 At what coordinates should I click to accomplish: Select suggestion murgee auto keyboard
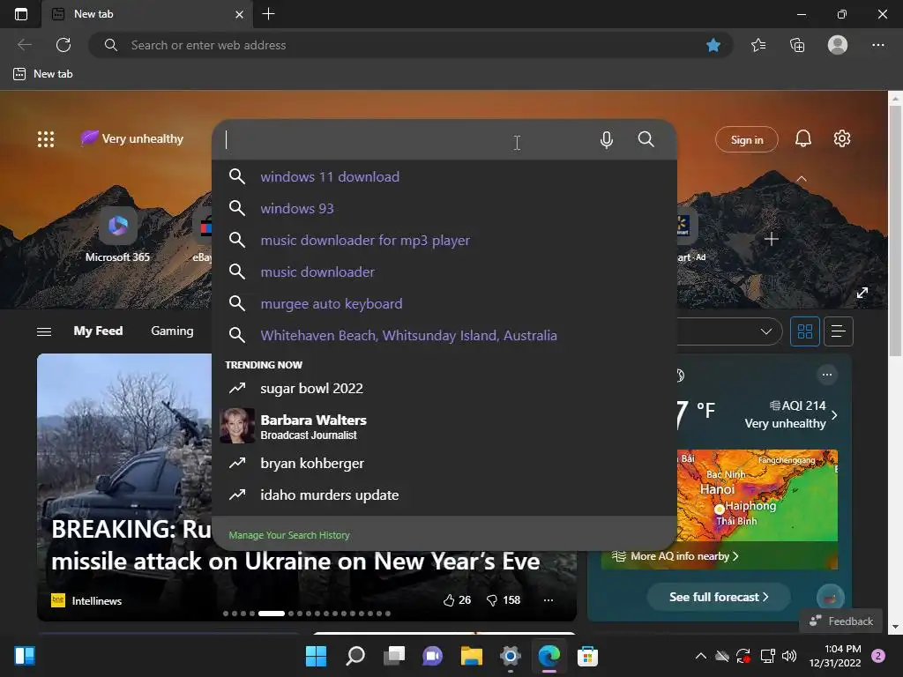[x=444, y=303]
